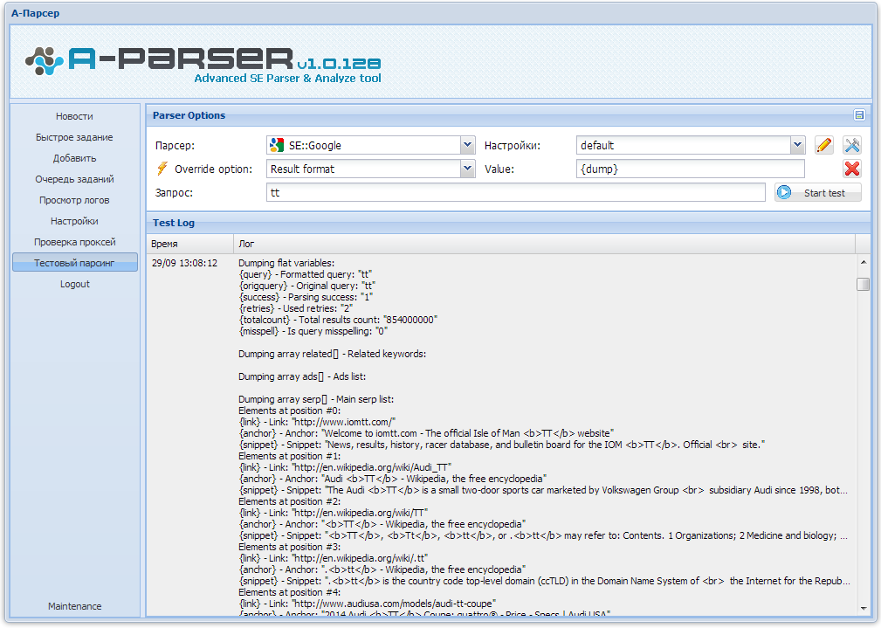Click the pencil edit-settings icon
This screenshot has height=628, width=881.
(x=823, y=145)
